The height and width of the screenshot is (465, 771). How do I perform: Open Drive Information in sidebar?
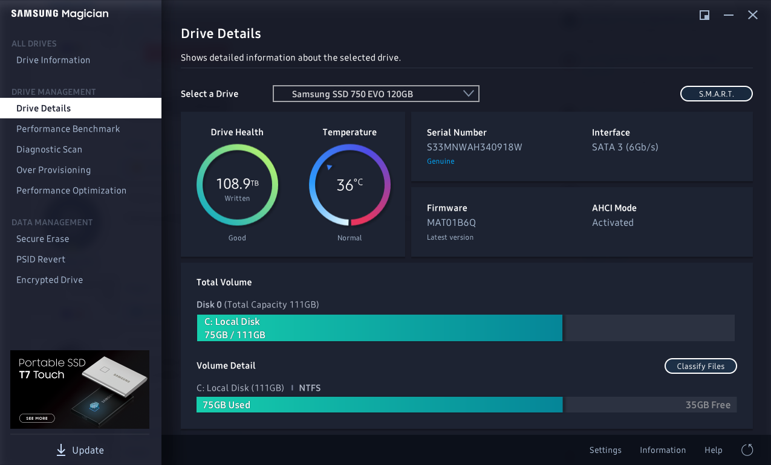[x=53, y=60]
